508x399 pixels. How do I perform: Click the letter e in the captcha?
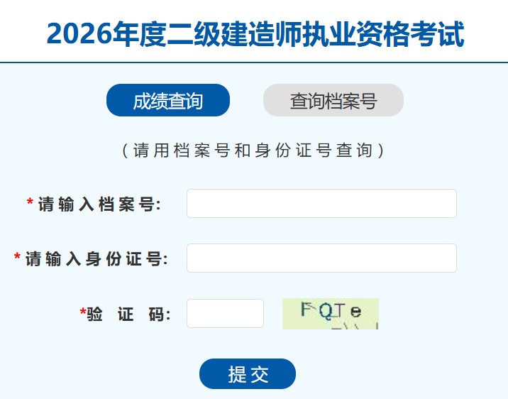(x=355, y=312)
